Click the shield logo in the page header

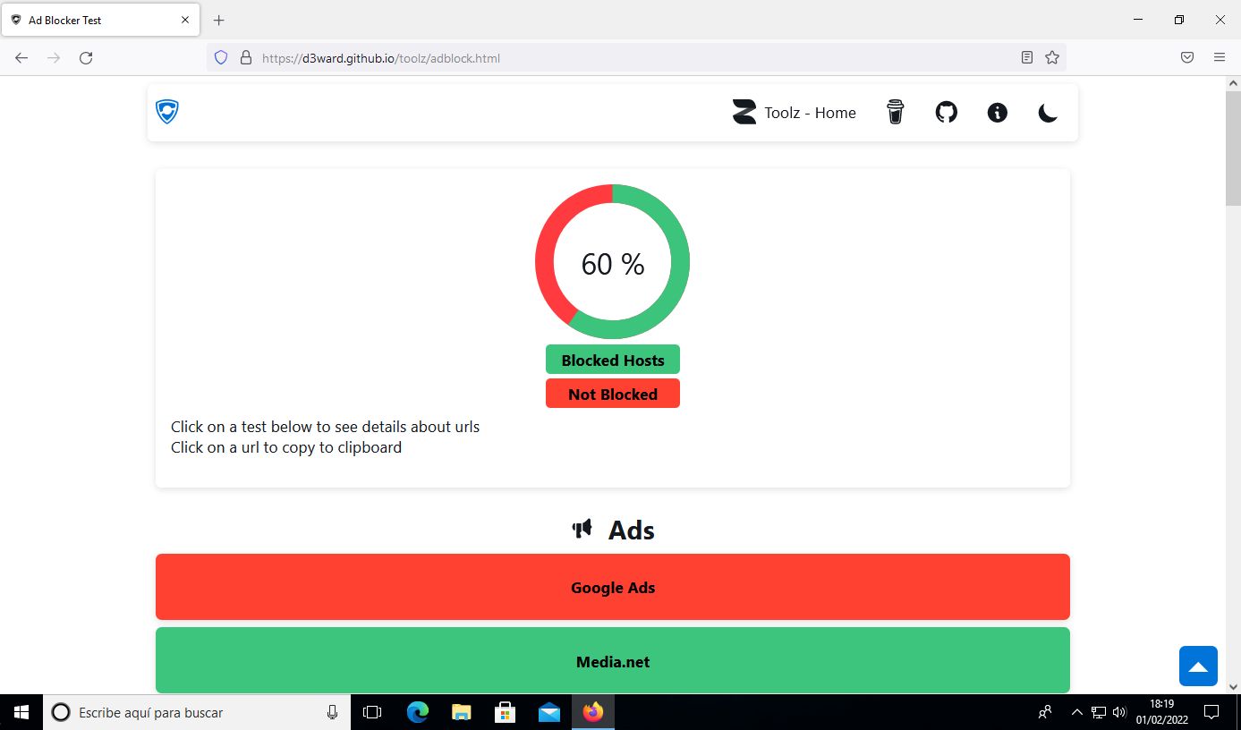tap(167, 112)
